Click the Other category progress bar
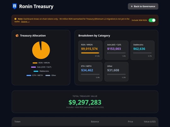Image resolution: width=170 pixels, height=127 pixels. pos(116,74)
